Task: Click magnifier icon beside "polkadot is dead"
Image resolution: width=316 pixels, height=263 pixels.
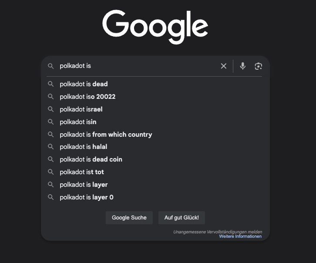Action: (51, 84)
